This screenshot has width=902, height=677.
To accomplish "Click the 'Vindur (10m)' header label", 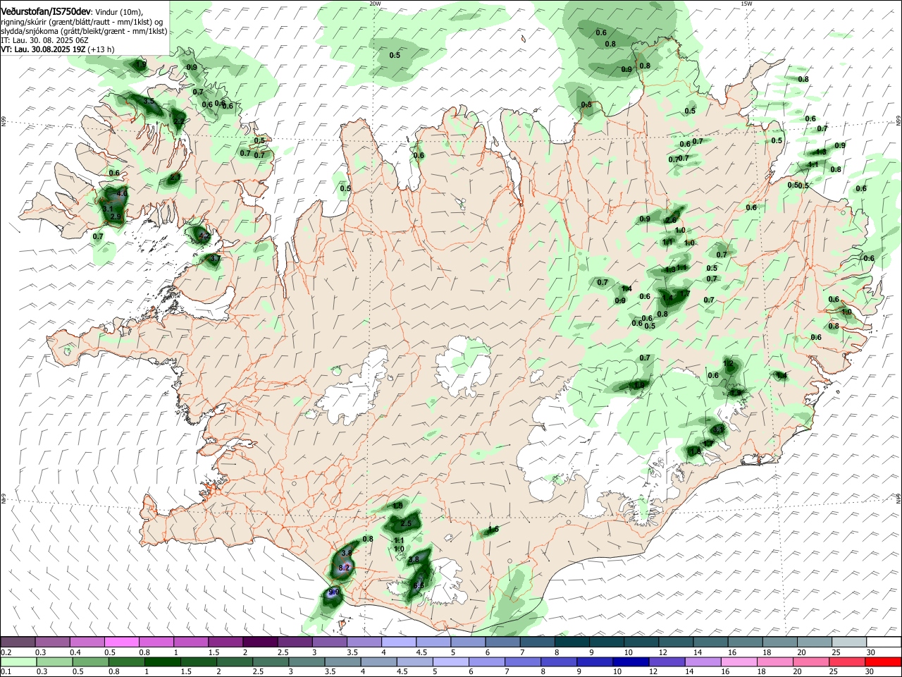I will [x=118, y=11].
